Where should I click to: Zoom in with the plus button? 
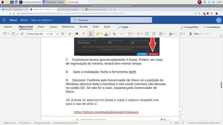coord(183,123)
